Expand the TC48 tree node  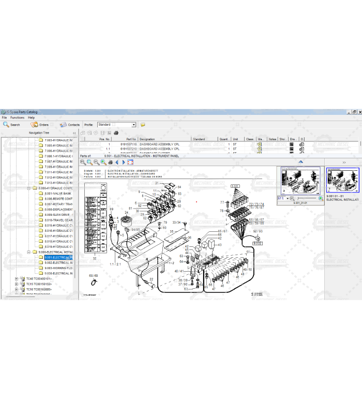pyautogui.click(x=17, y=279)
